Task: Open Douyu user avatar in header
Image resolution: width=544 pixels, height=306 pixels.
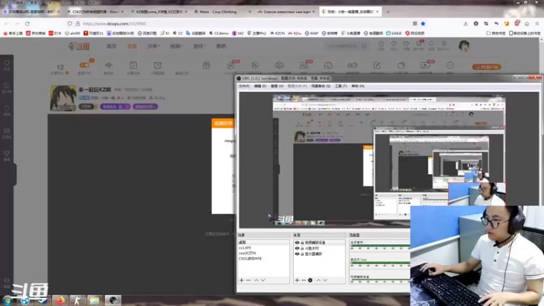Action: 464,46
